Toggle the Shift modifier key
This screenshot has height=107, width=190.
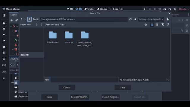tap(4, 72)
